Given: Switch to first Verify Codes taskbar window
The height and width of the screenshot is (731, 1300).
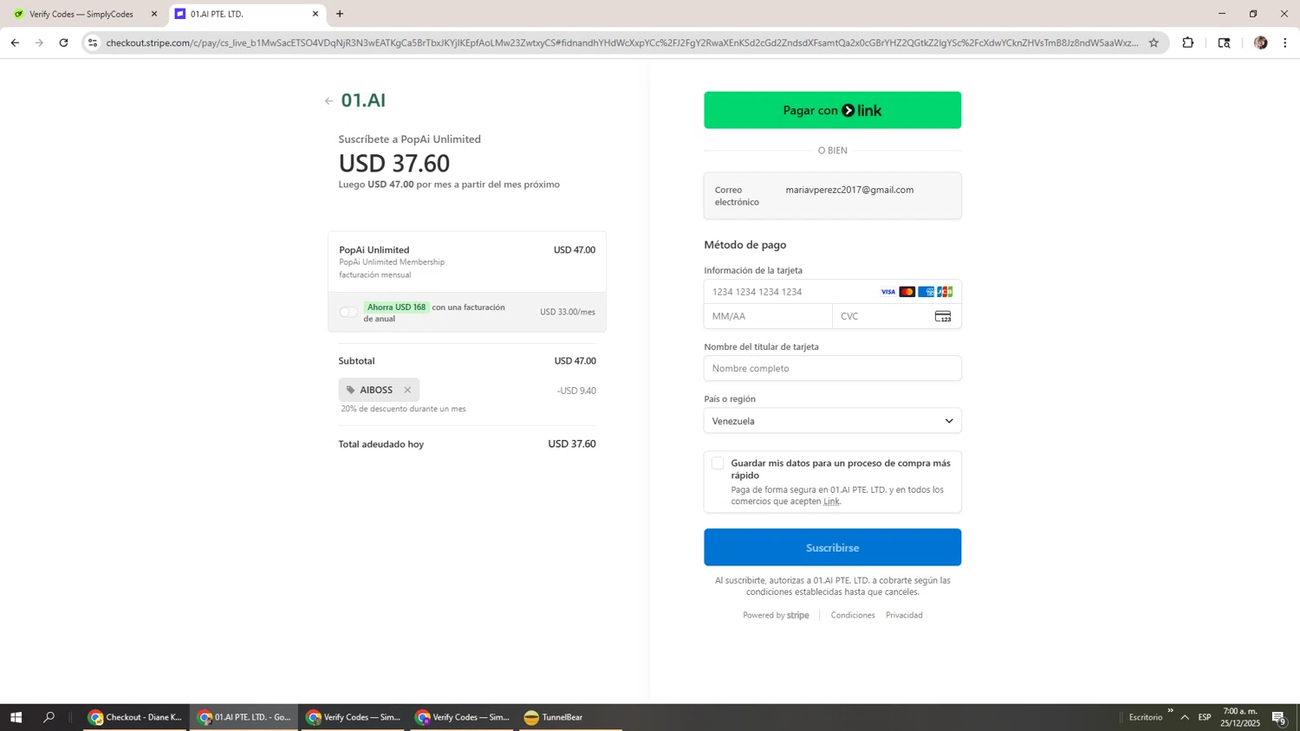Looking at the screenshot, I should (x=354, y=717).
